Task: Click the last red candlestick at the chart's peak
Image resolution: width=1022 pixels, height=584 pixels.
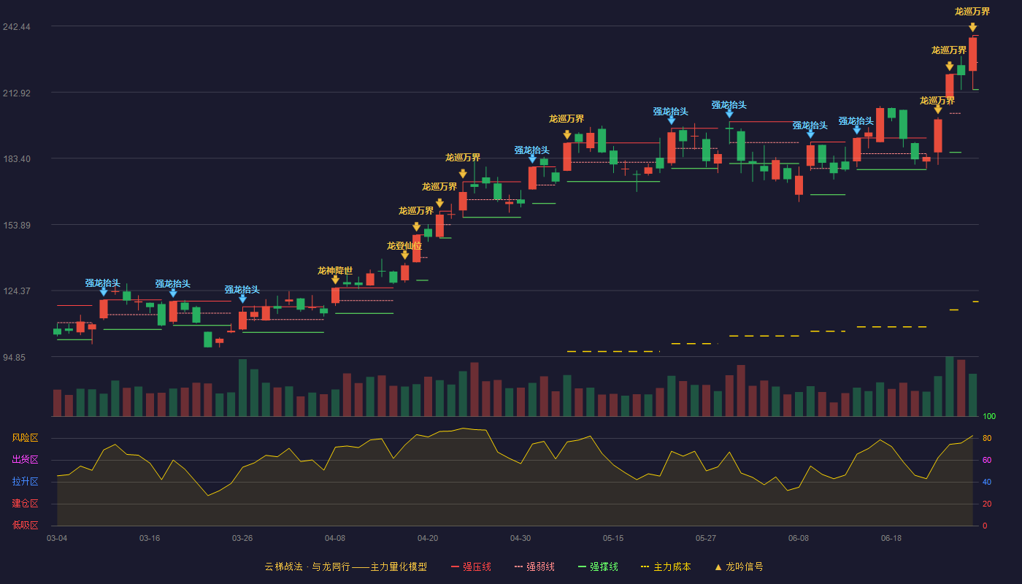Action: tap(972, 54)
